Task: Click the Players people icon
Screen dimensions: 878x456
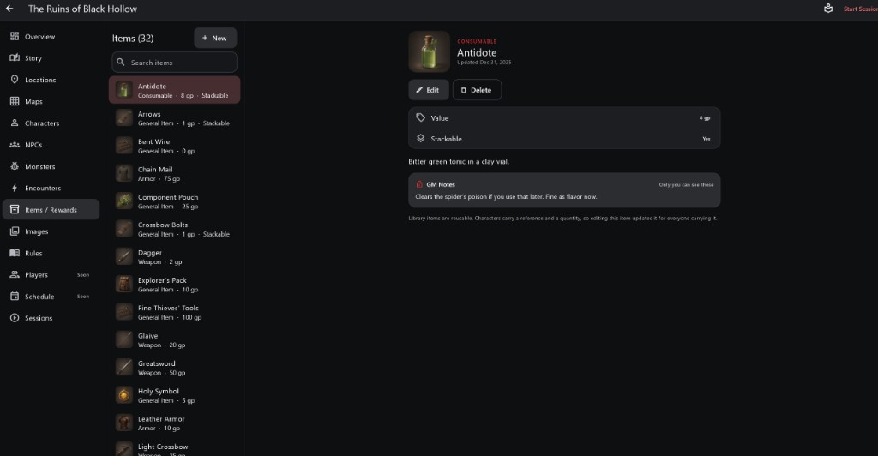Action: [x=15, y=275]
